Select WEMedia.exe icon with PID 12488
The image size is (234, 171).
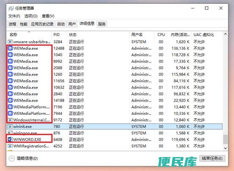[10, 48]
